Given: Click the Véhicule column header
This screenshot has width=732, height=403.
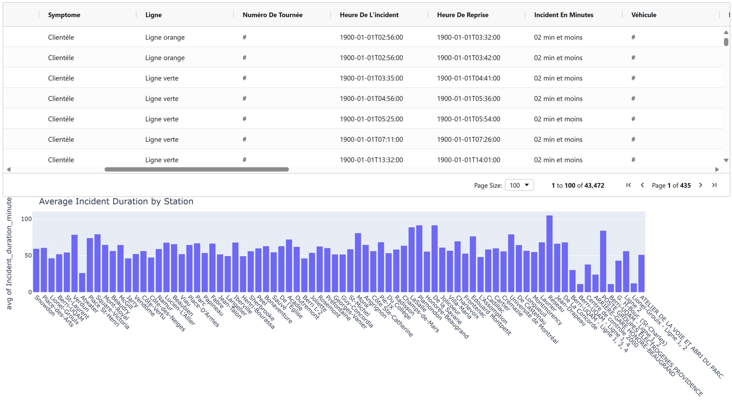Looking at the screenshot, I should pyautogui.click(x=644, y=15).
